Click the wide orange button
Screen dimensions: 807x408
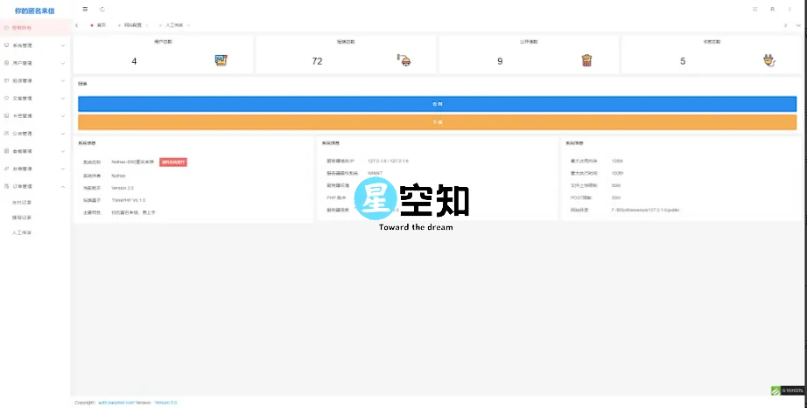coord(437,122)
